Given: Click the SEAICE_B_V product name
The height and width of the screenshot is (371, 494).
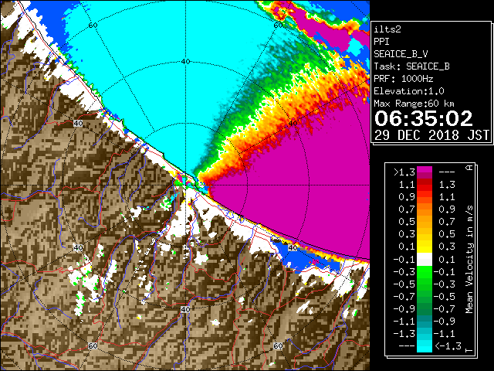Looking at the screenshot, I should coord(401,54).
